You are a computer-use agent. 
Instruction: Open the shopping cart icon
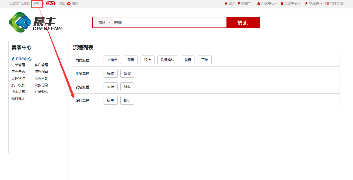point(239,3)
